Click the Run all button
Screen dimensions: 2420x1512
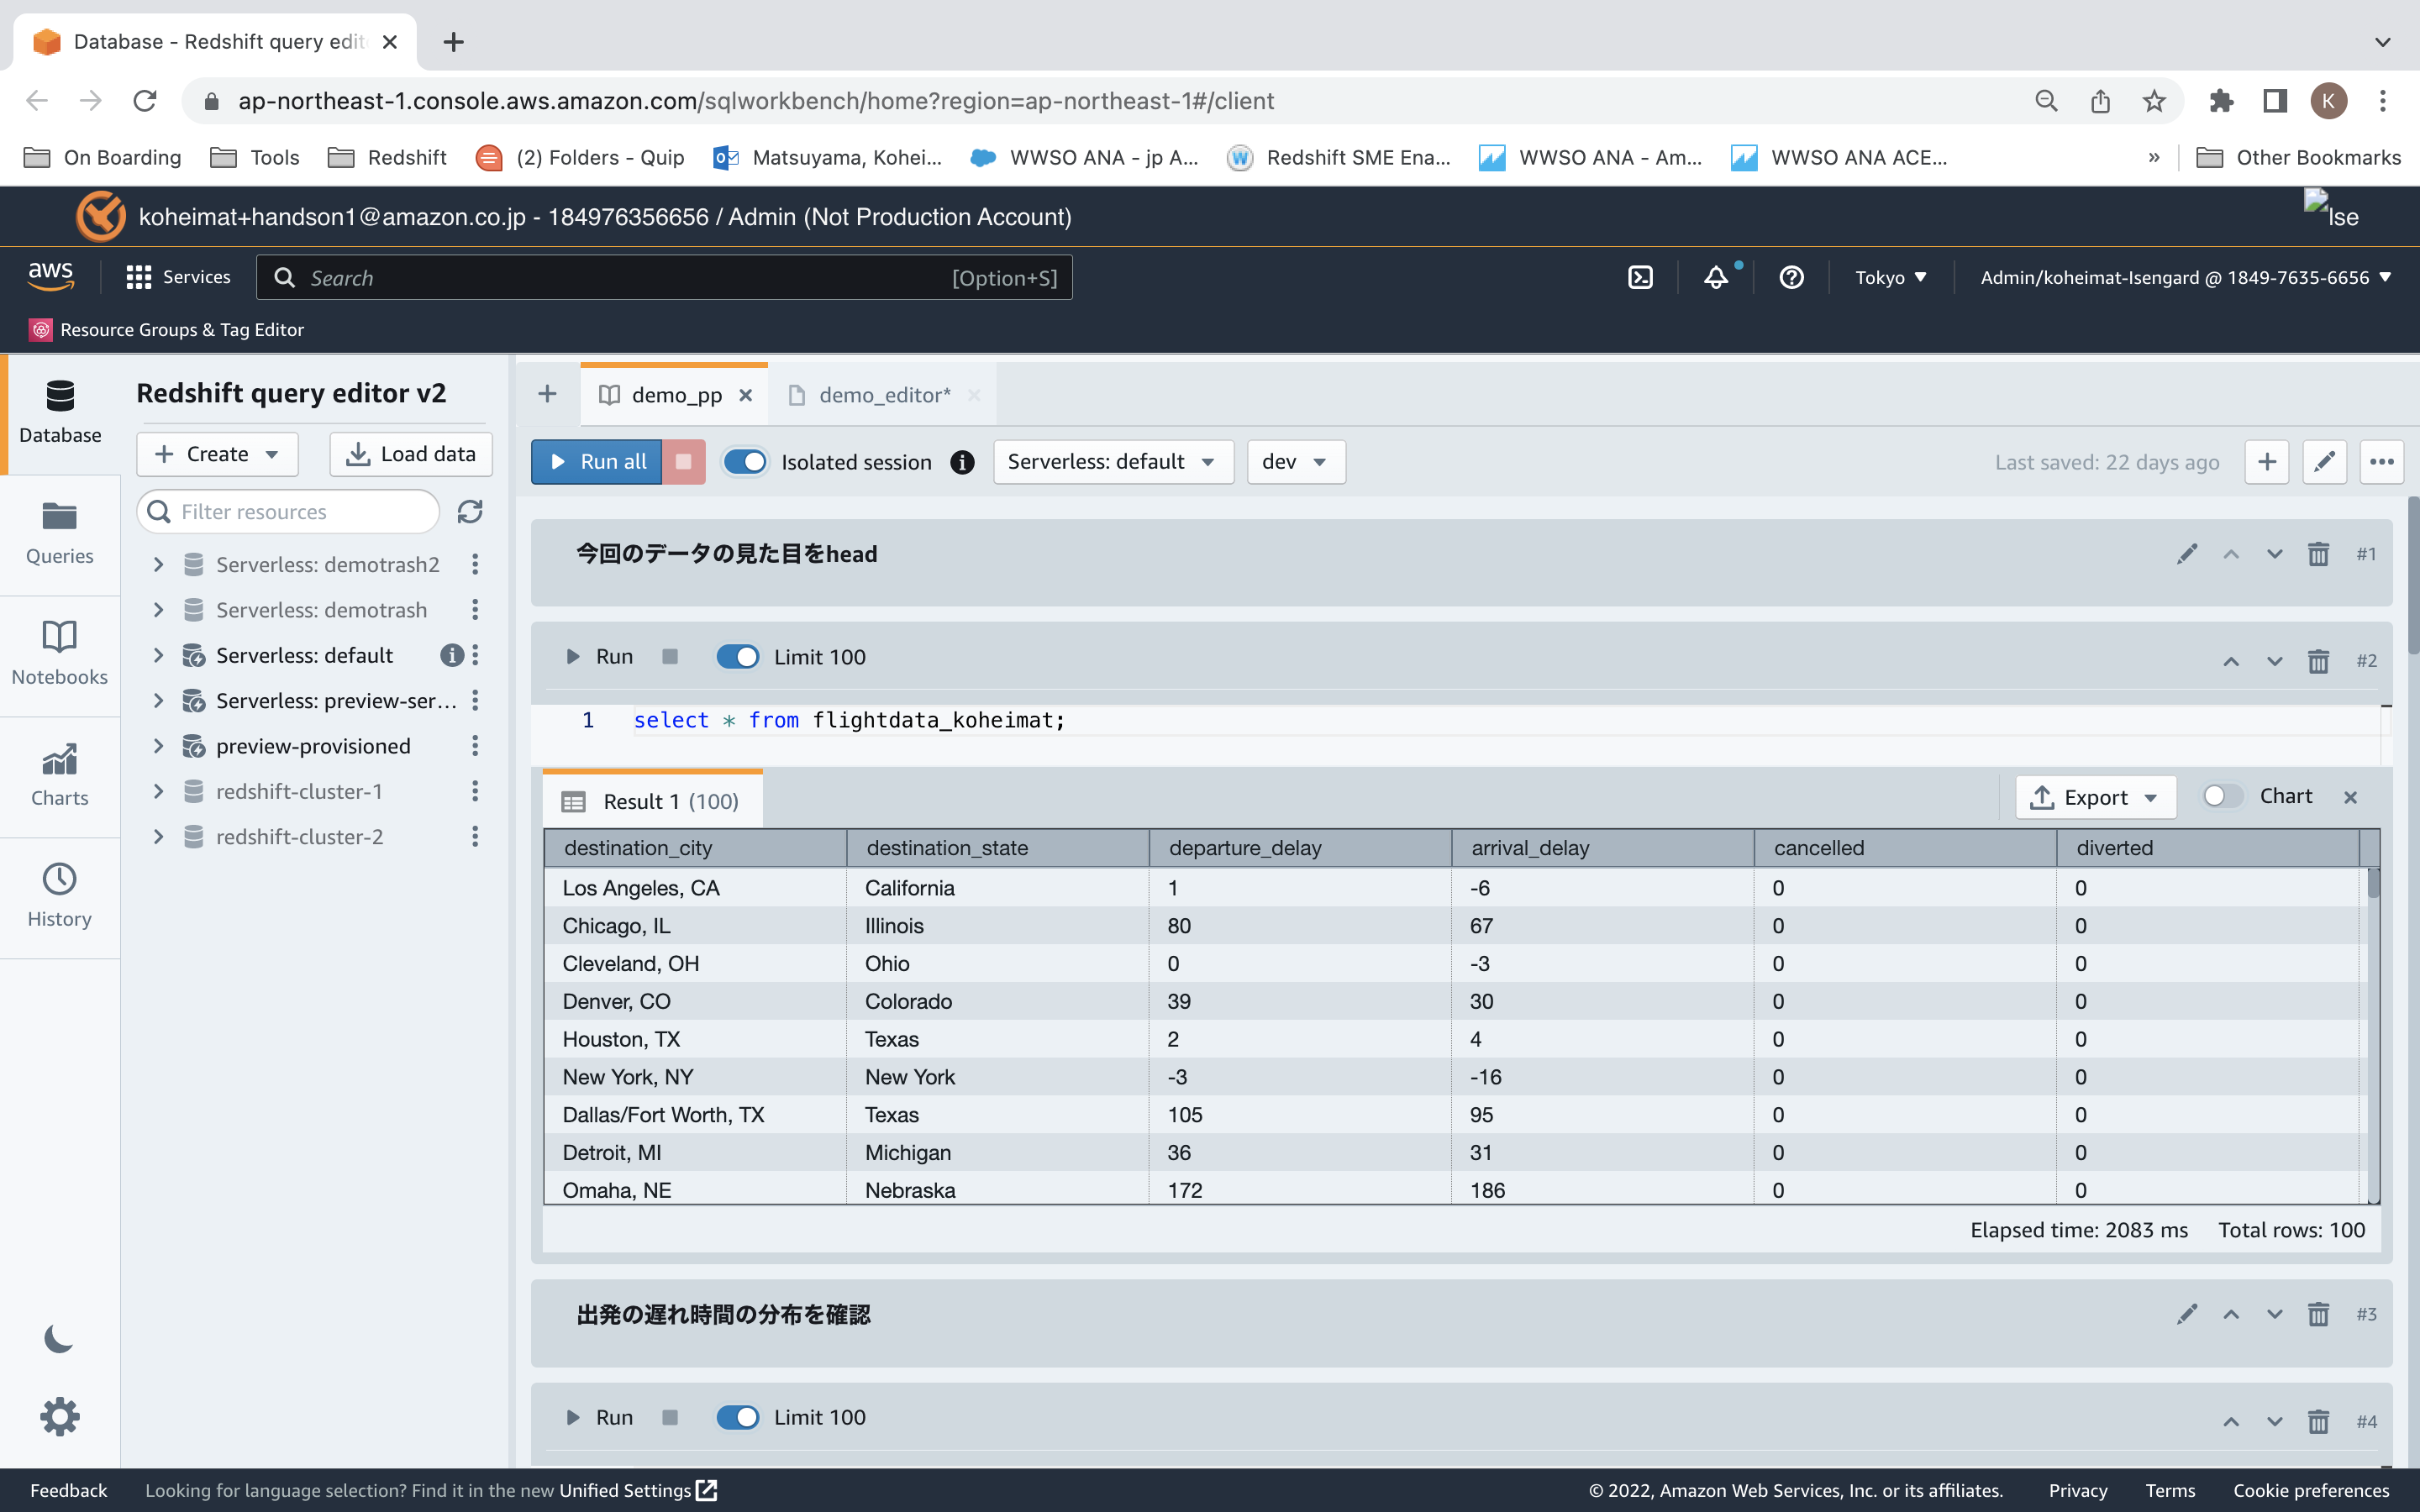(x=597, y=462)
